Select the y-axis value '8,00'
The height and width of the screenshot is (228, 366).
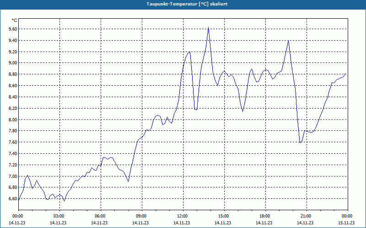coord(13,119)
